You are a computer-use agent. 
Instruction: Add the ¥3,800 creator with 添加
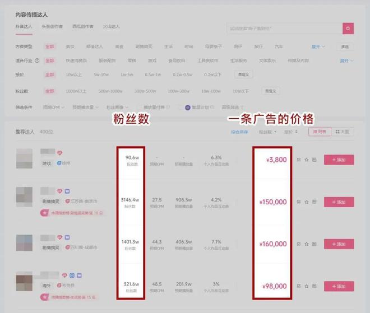tap(339, 160)
